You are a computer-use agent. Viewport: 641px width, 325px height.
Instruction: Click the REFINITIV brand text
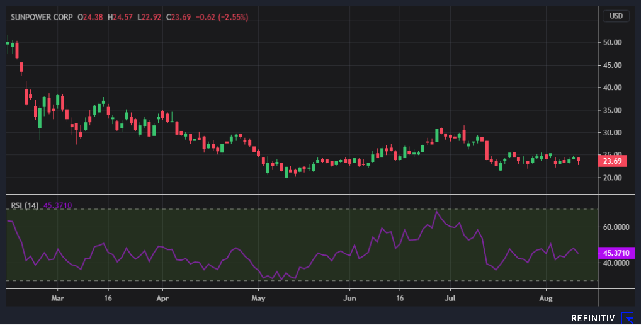click(593, 318)
